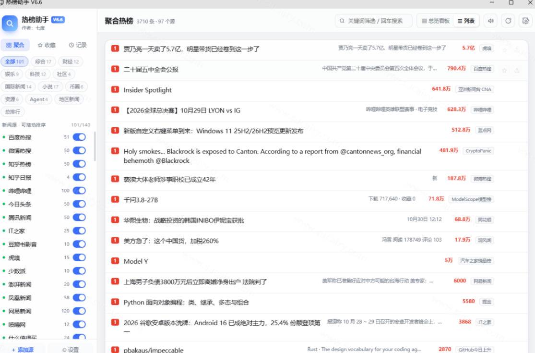Open Windows 11 25H2/26H2 news headline
535x353 pixels.
213,131
